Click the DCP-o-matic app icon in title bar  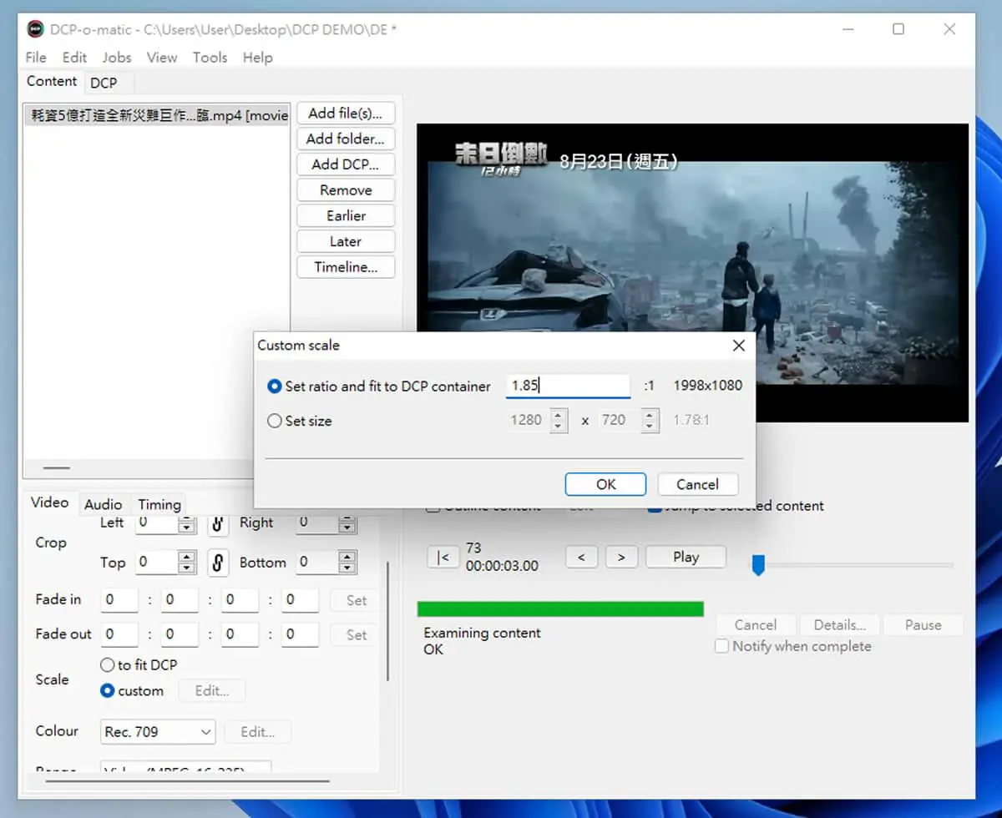pos(35,28)
